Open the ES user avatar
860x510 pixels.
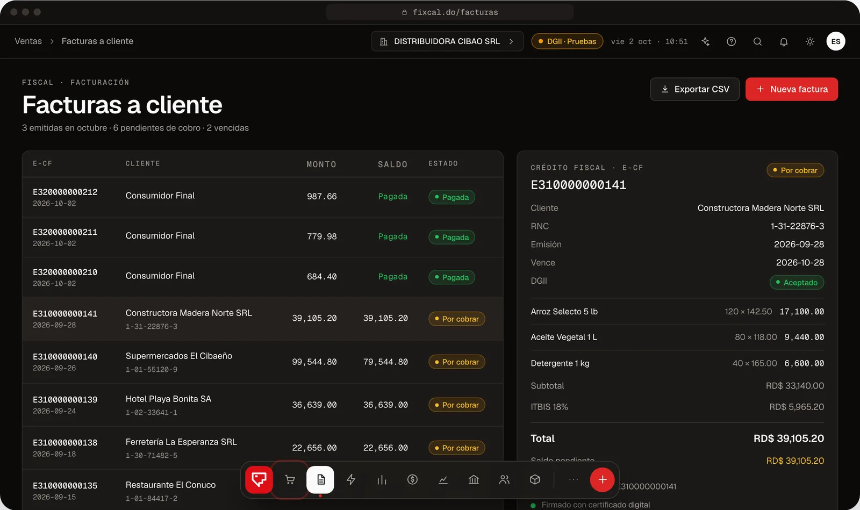tap(836, 41)
